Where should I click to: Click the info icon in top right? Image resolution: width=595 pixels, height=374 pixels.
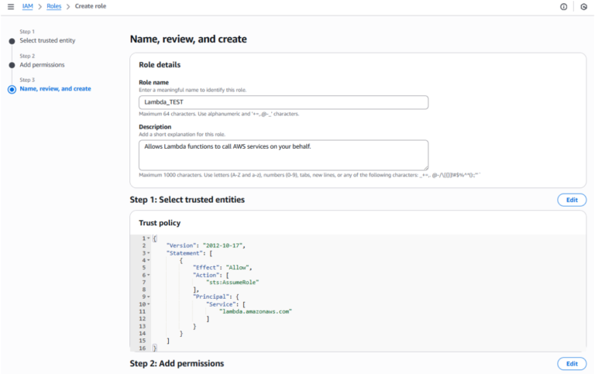(x=563, y=6)
